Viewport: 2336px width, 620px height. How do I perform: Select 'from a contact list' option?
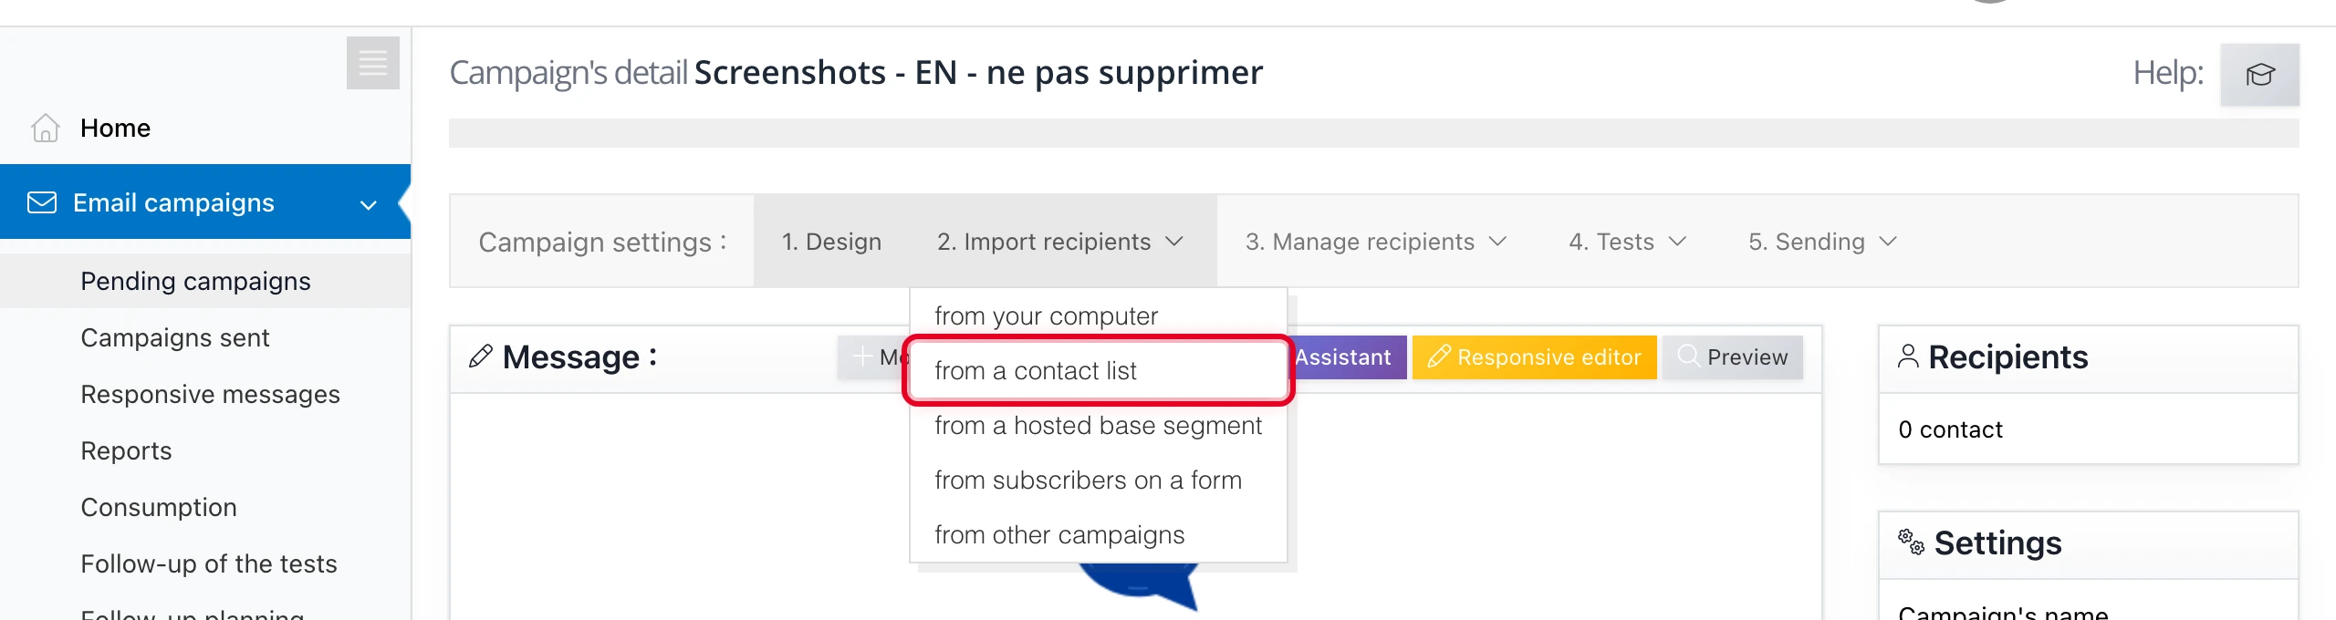click(x=1037, y=370)
